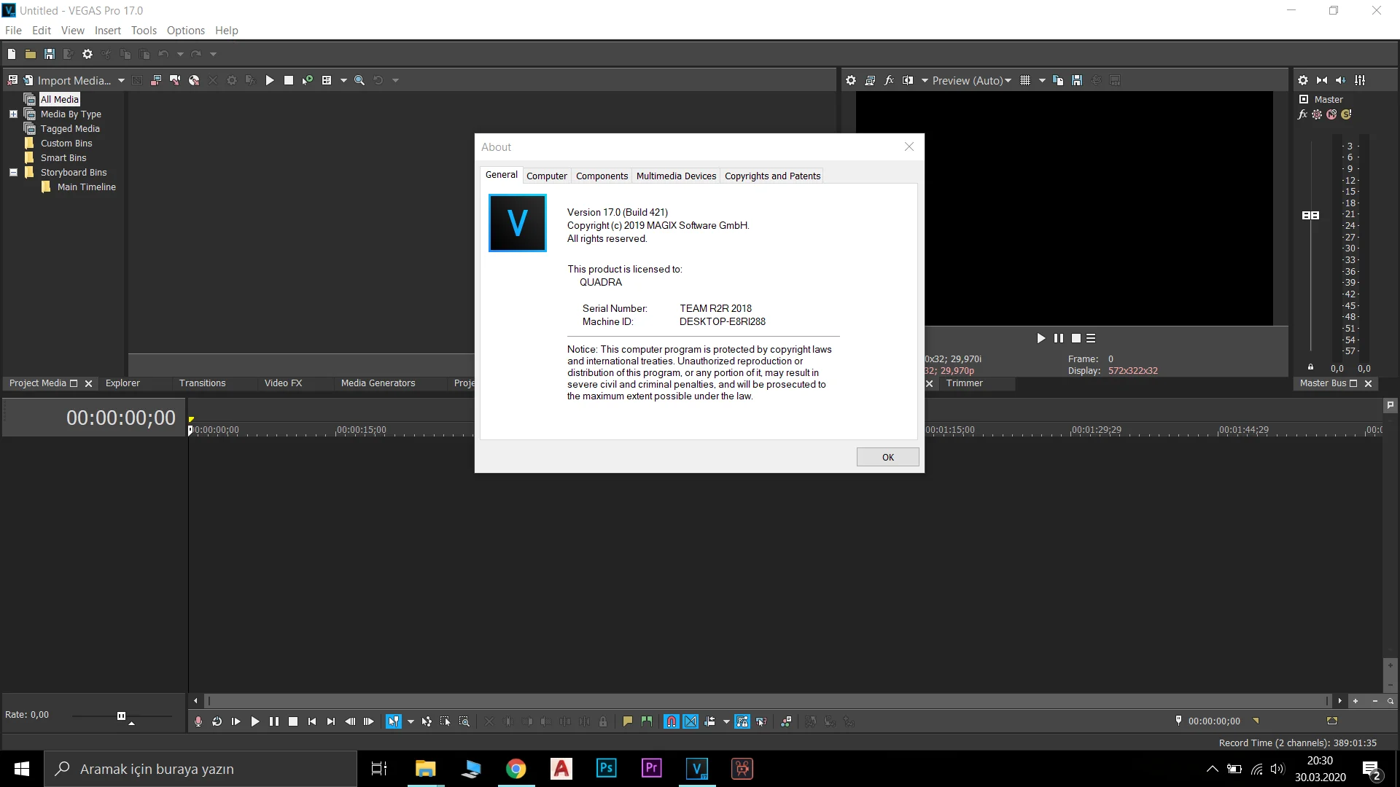The image size is (1400, 787).
Task: Click Master Bus FX icon
Action: pyautogui.click(x=1303, y=114)
